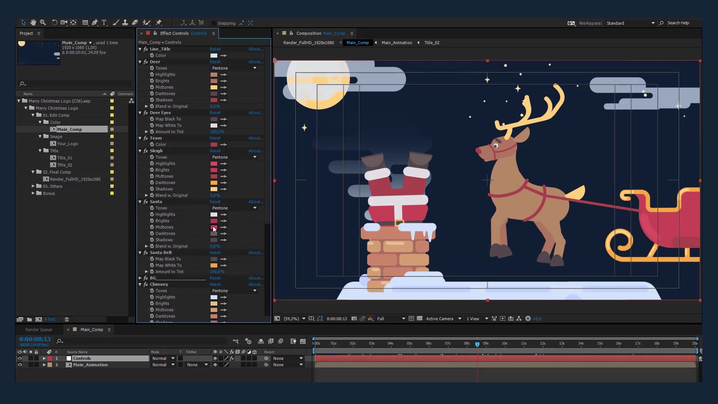
Task: Reset exposure icon in viewer footer
Action: coord(528,319)
